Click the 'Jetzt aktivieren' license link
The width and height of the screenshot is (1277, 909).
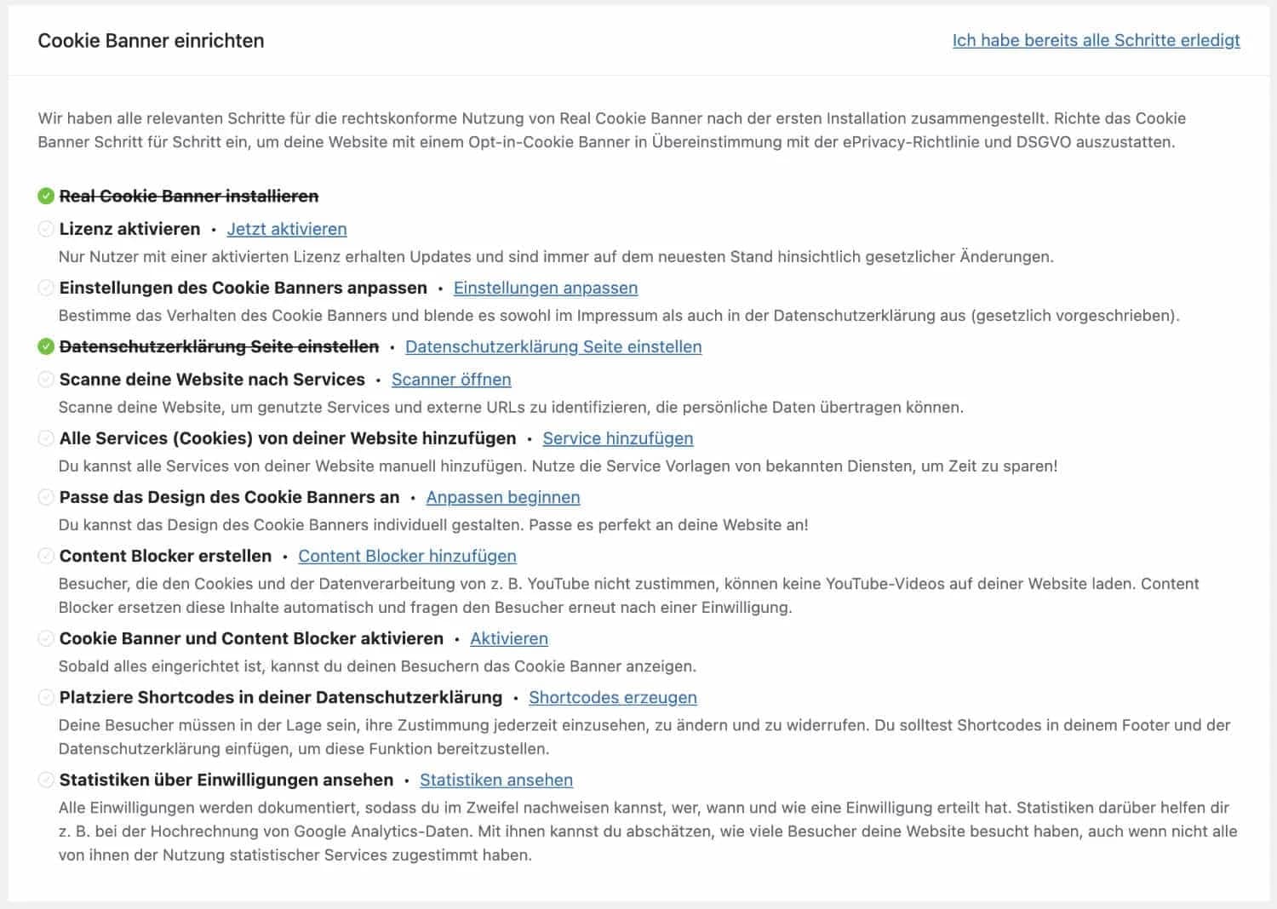coord(287,229)
